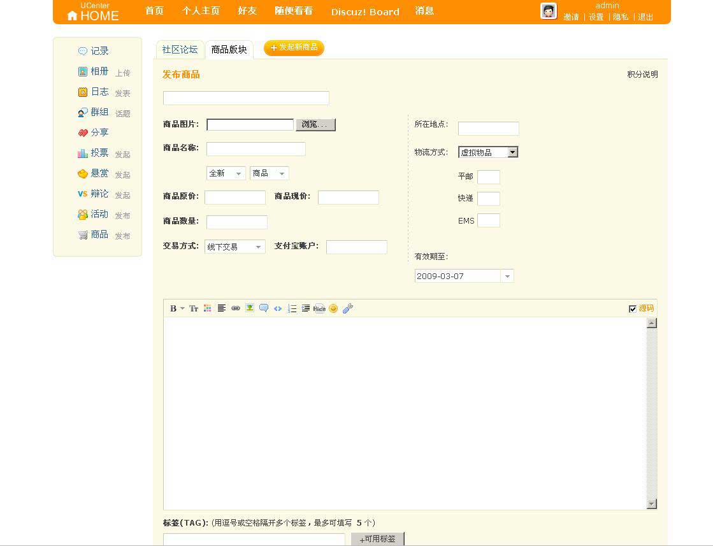The image size is (713, 546).
Task: Click the wrench tools icon in editor
Action: (347, 308)
